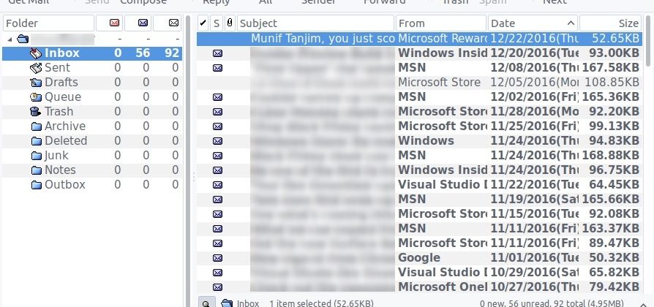Click the Junk folder icon
This screenshot has width=654, height=307.
pyautogui.click(x=37, y=156)
